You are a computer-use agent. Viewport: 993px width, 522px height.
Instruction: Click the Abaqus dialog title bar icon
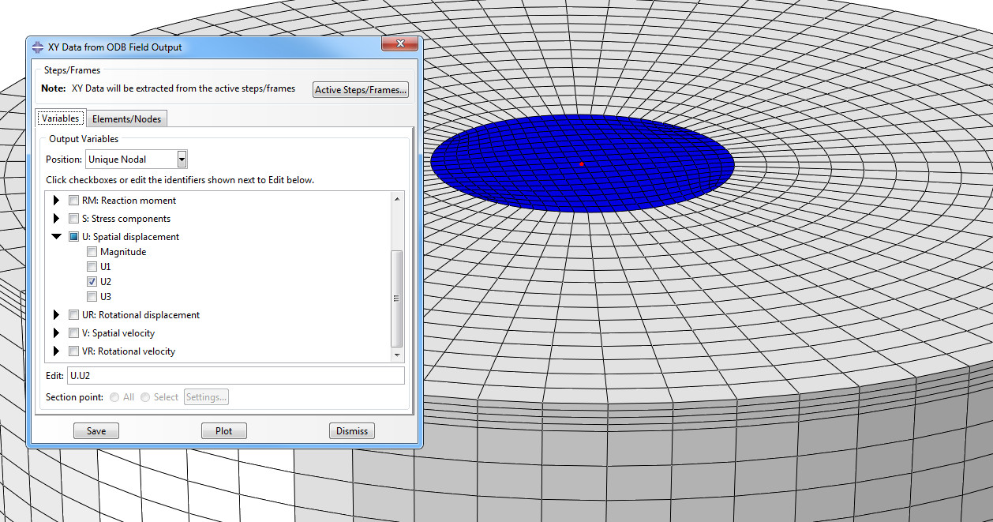click(x=38, y=47)
